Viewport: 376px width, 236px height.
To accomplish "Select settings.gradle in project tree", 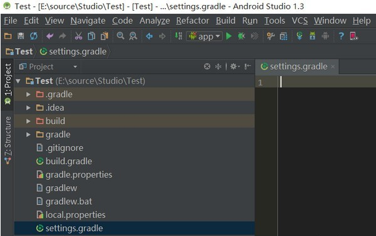I will point(135,228).
